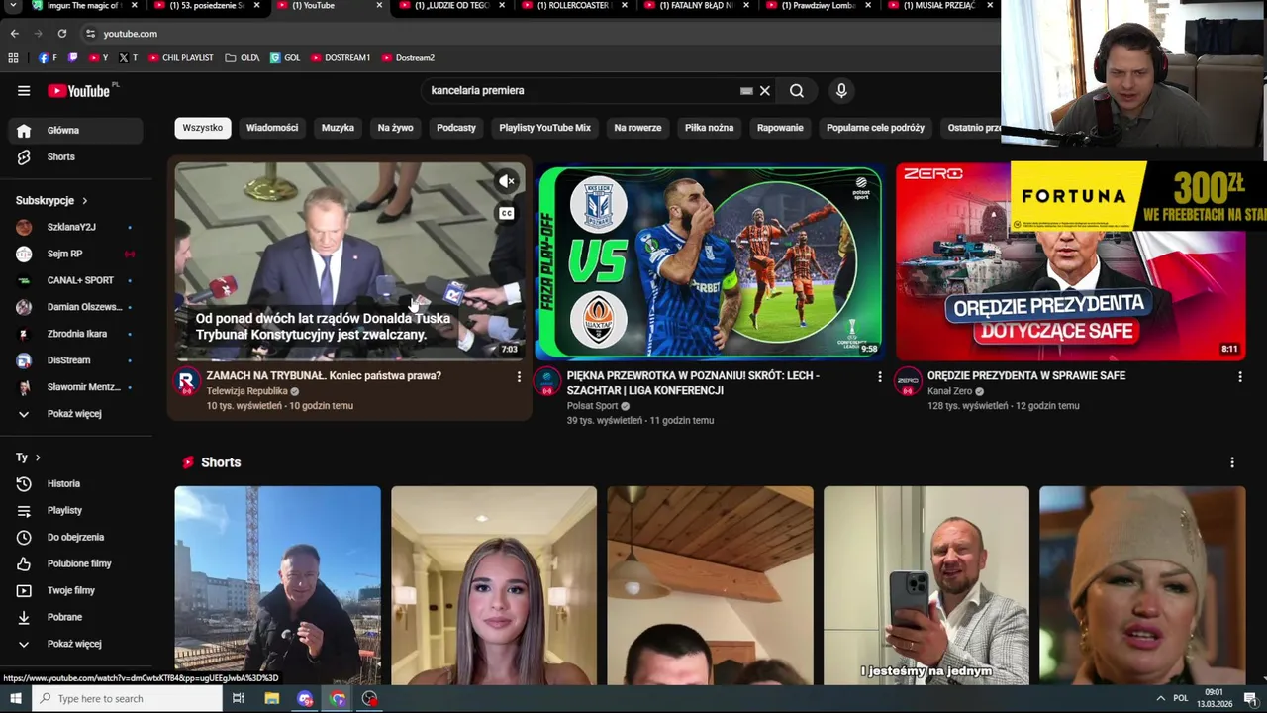Open Sławomir Mentzen subscription channel

(75, 388)
